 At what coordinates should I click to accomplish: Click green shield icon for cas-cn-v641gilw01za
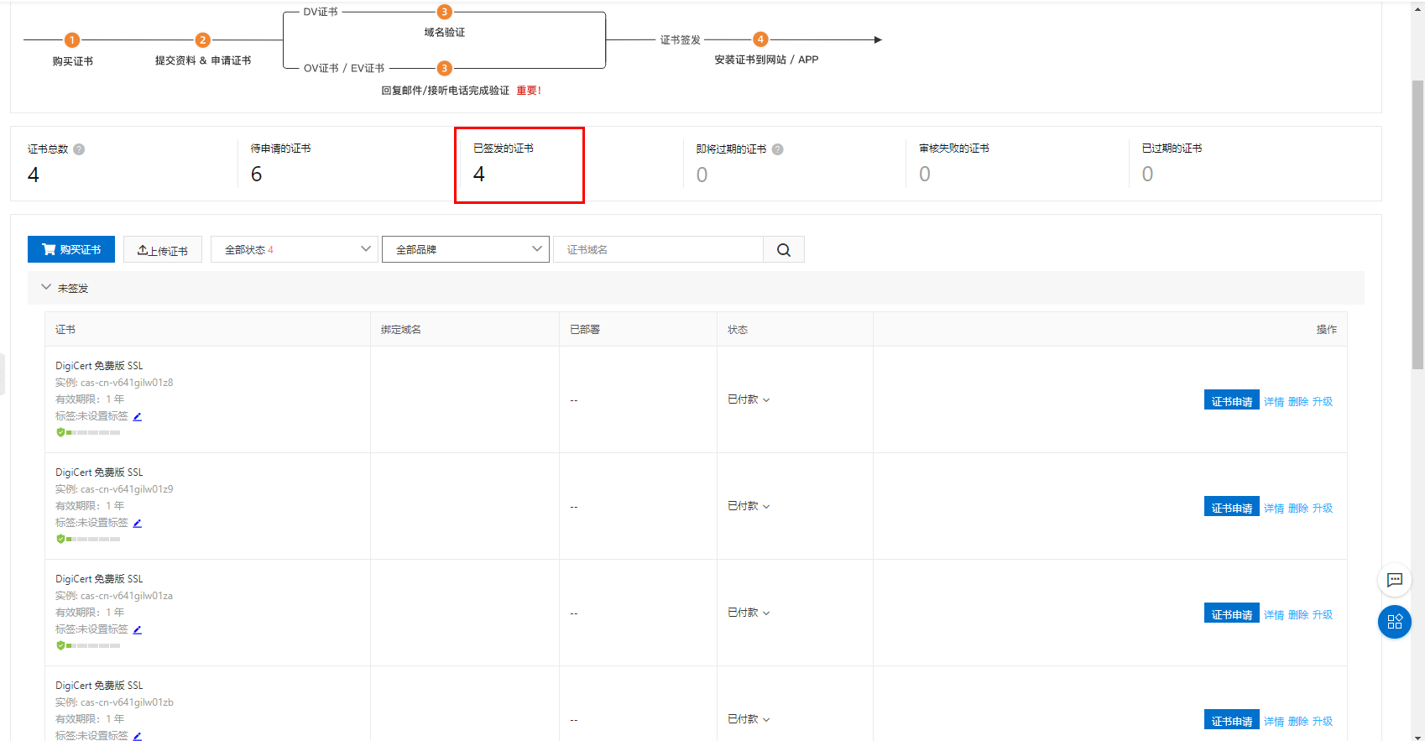click(x=60, y=645)
